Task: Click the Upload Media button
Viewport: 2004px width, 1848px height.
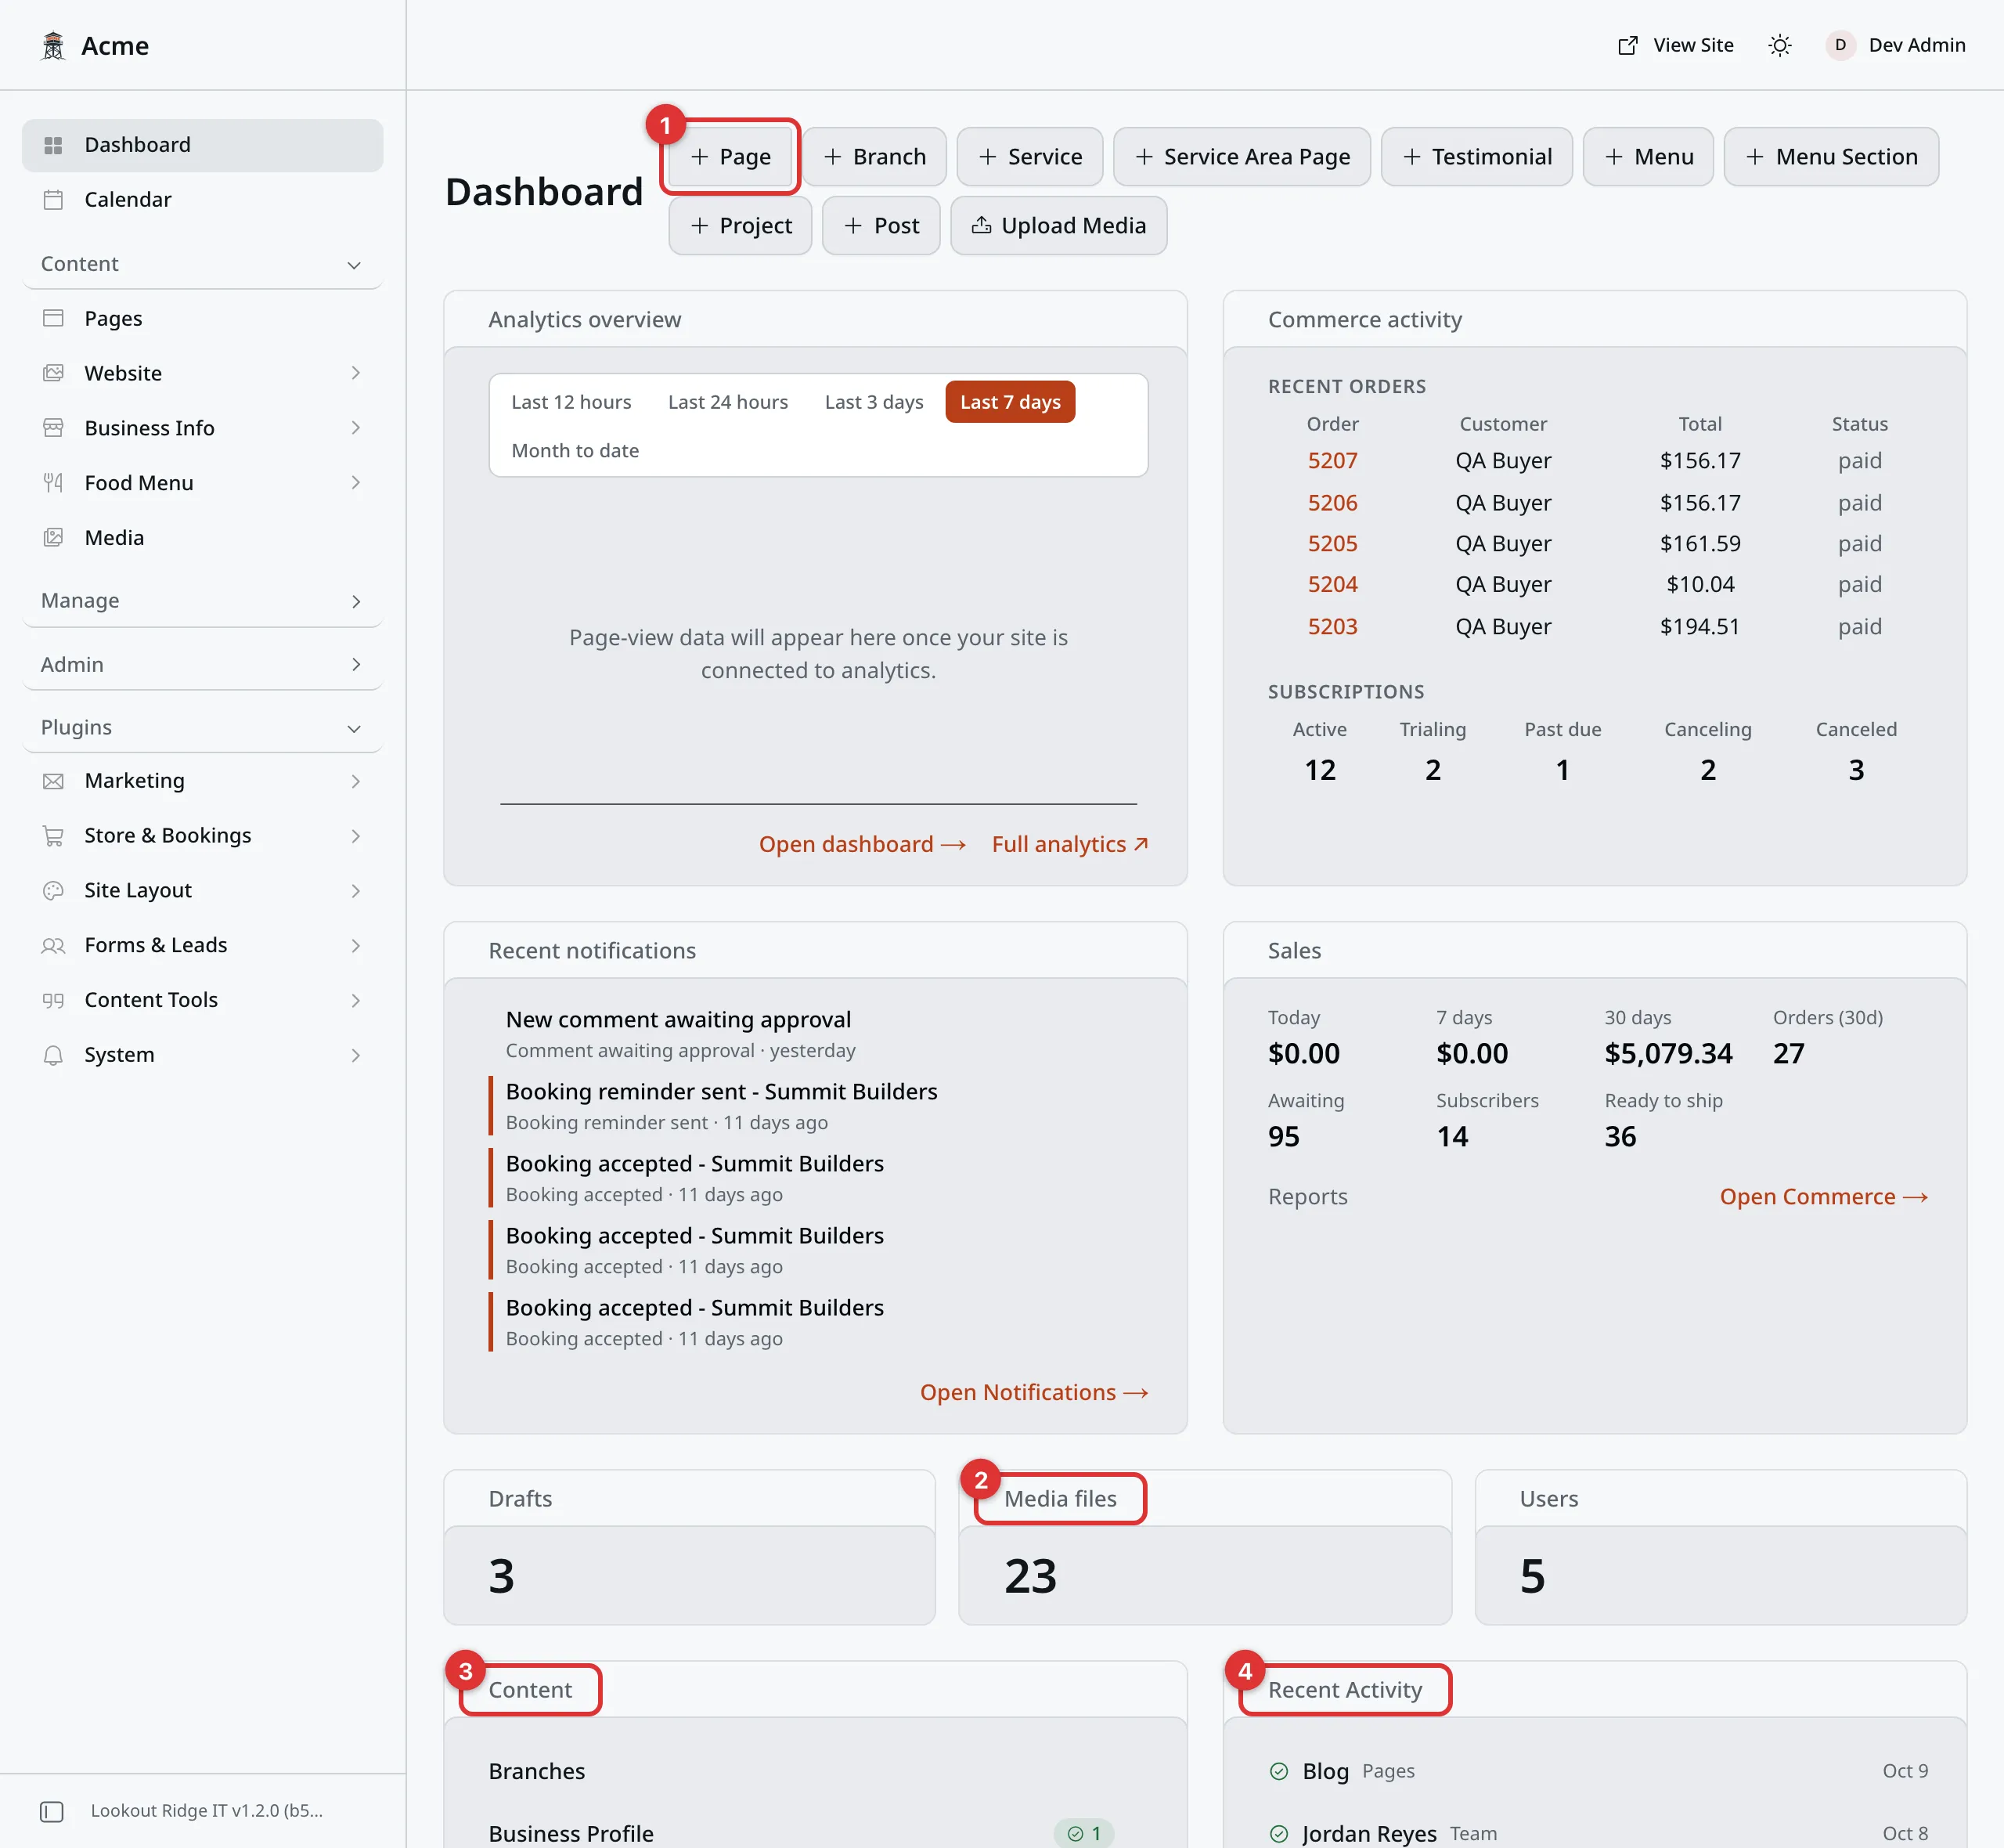Action: pyautogui.click(x=1058, y=226)
